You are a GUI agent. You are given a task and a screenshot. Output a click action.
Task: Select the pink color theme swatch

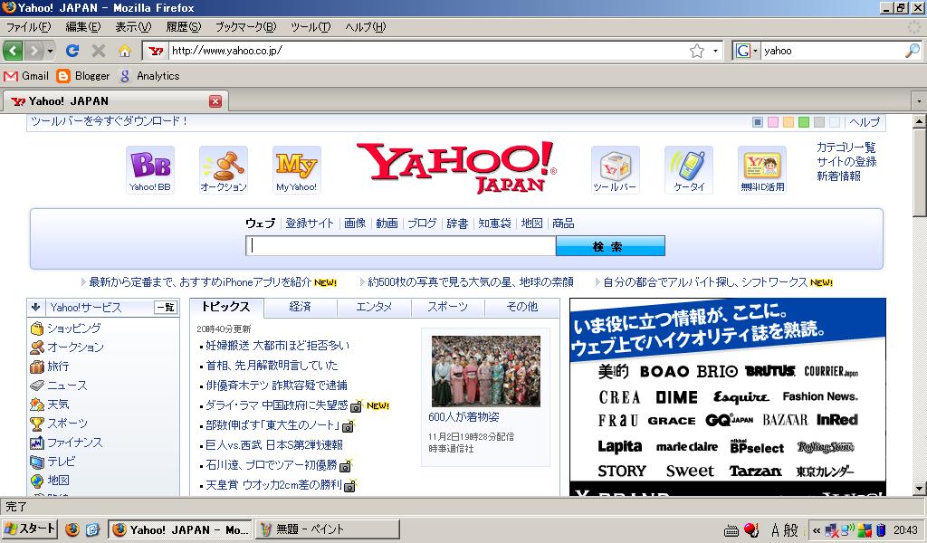coord(773,122)
